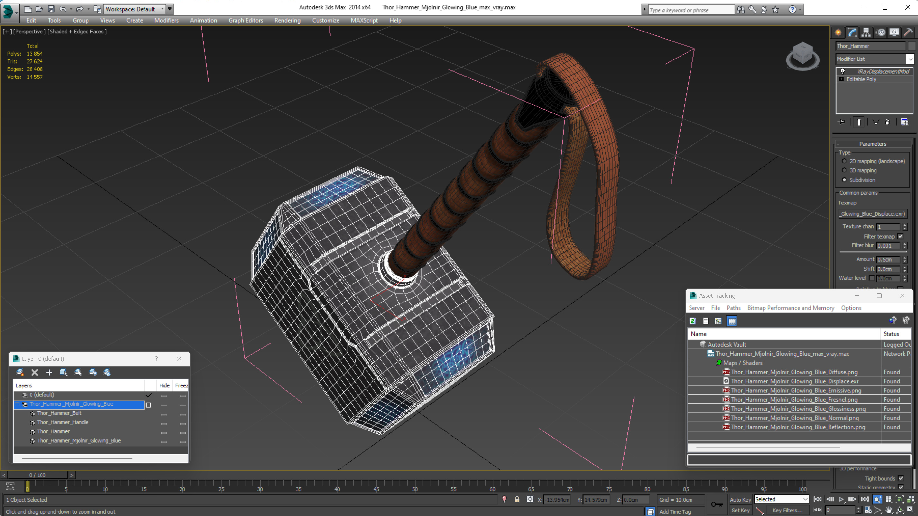Click Shaded + Edged Faces viewport label
This screenshot has height=516, width=918.
click(x=77, y=31)
